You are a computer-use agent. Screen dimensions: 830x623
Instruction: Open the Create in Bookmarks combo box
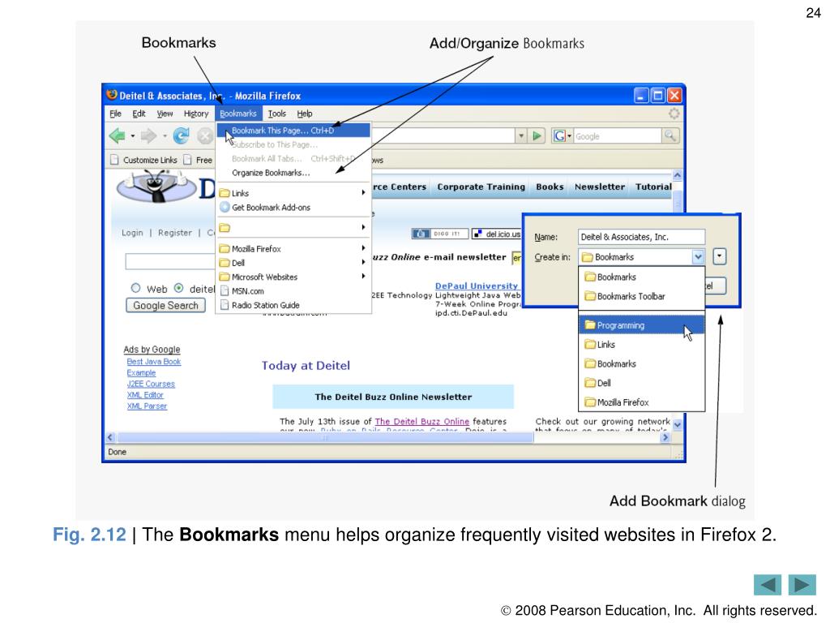coord(642,257)
